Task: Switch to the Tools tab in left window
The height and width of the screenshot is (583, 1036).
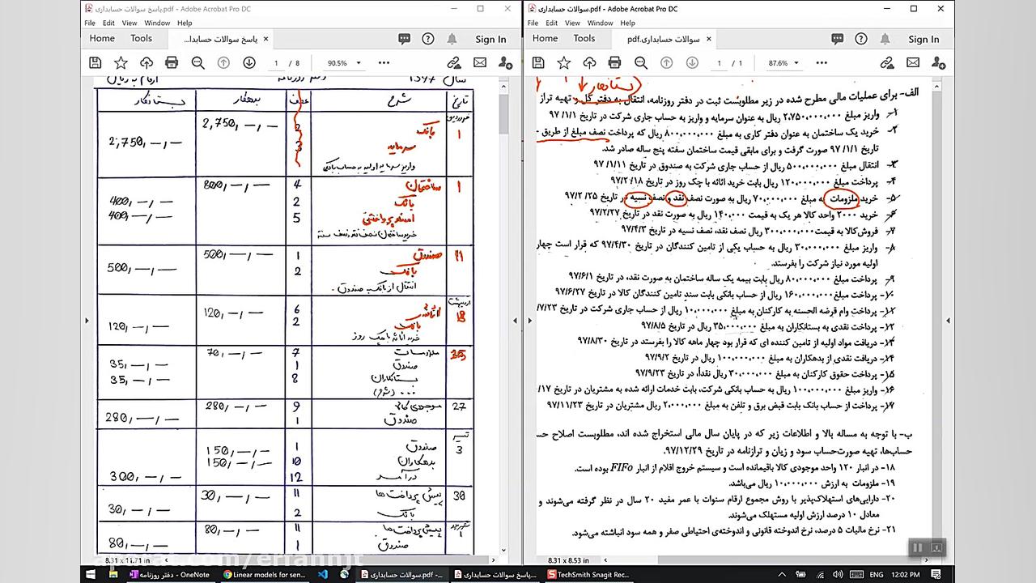Action: click(141, 38)
